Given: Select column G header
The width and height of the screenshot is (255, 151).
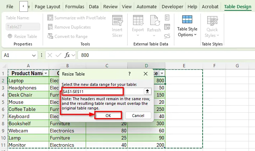Looking at the screenshot, I should [x=237, y=66].
